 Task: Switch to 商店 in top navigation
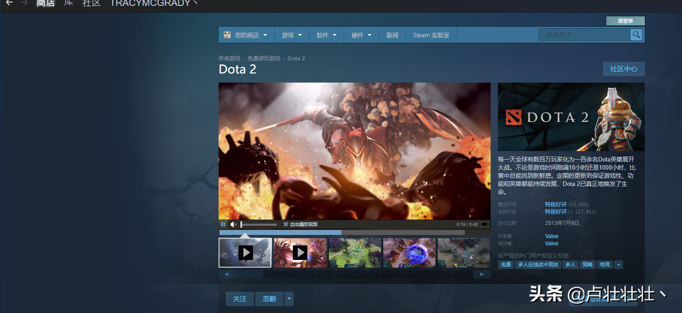click(x=46, y=3)
